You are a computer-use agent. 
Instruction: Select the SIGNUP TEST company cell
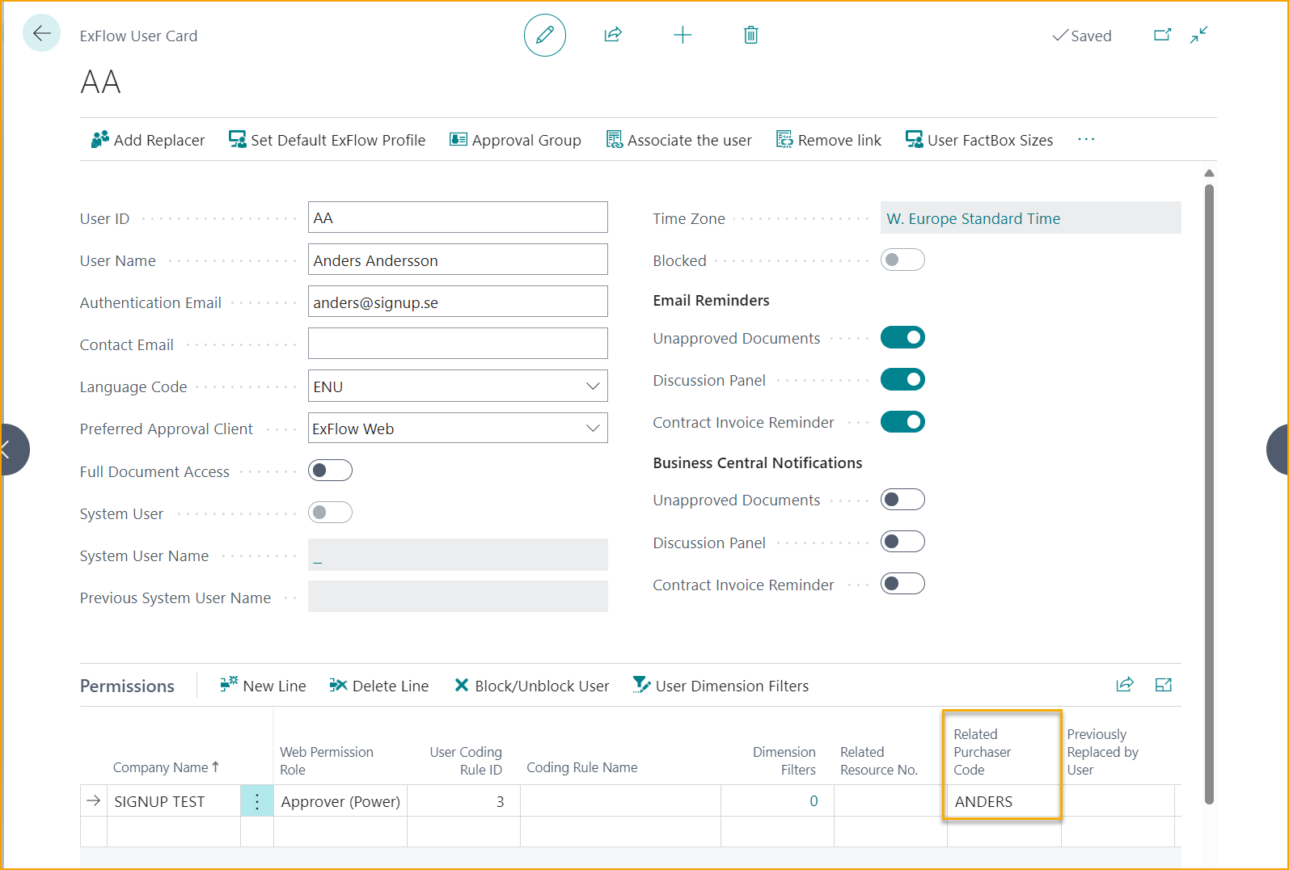(174, 801)
